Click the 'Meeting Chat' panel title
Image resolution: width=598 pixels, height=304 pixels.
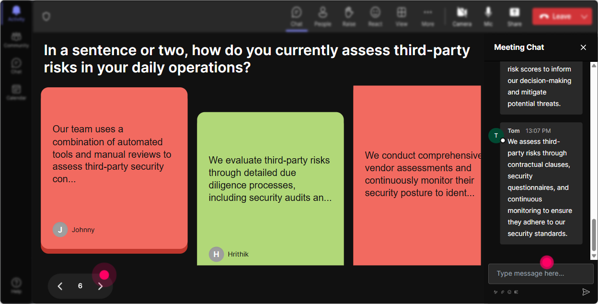519,47
